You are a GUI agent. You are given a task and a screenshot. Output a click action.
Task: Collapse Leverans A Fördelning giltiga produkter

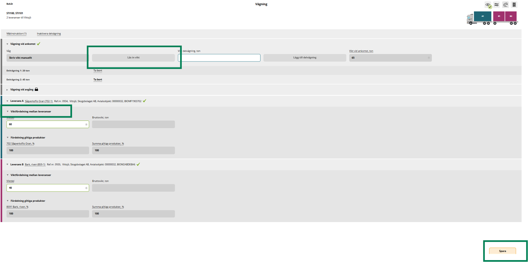point(8,138)
